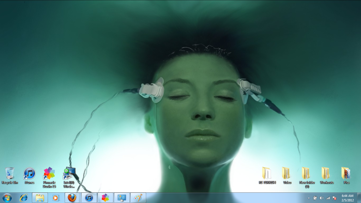Expand the hidden system tray icons arrow

pos(308,198)
